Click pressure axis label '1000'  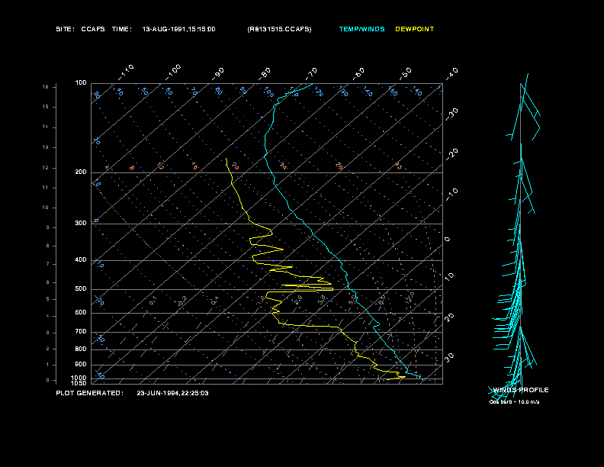[x=79, y=378]
